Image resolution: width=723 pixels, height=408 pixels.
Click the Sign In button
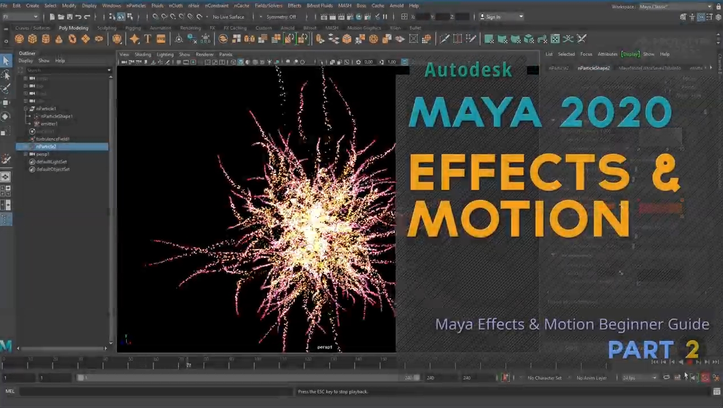pyautogui.click(x=501, y=17)
